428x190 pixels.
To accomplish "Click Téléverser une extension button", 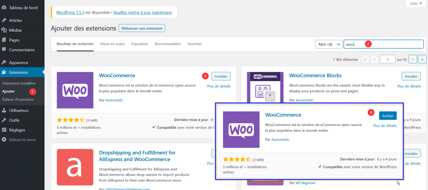I will [142, 28].
